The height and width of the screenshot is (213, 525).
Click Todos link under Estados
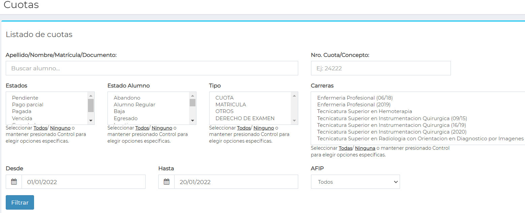coord(40,128)
